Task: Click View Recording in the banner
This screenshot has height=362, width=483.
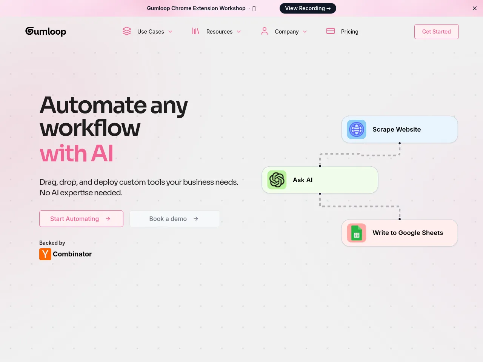Action: click(308, 8)
